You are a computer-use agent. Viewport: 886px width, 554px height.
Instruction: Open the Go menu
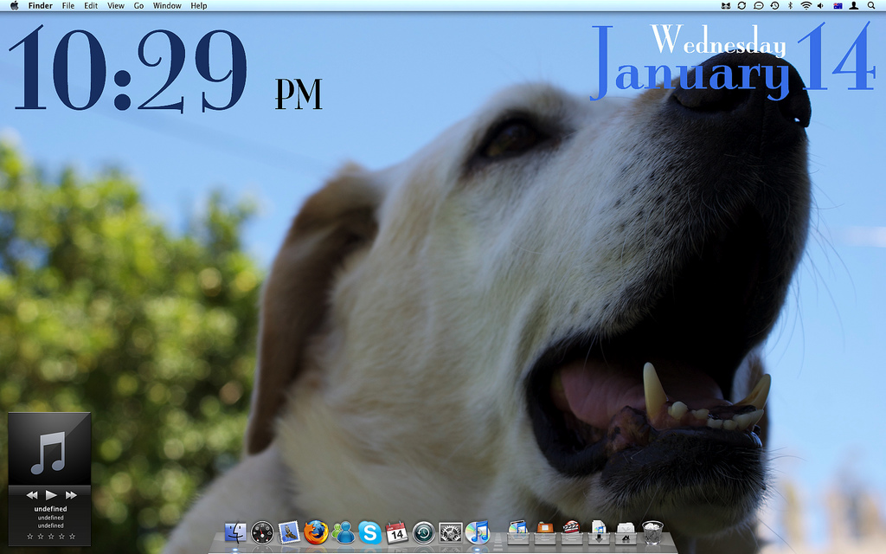pyautogui.click(x=139, y=6)
